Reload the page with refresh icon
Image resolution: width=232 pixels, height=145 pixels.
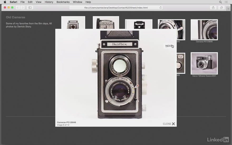pyautogui.click(x=161, y=8)
